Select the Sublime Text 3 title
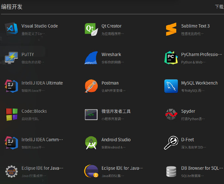 [195, 26]
